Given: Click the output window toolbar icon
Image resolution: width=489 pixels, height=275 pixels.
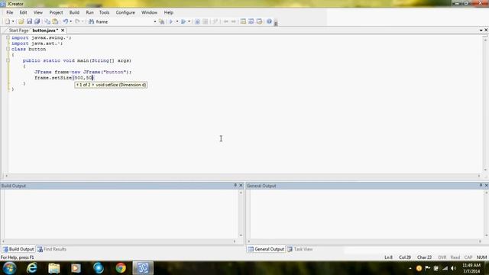Looking at the screenshot, I should [251, 21].
